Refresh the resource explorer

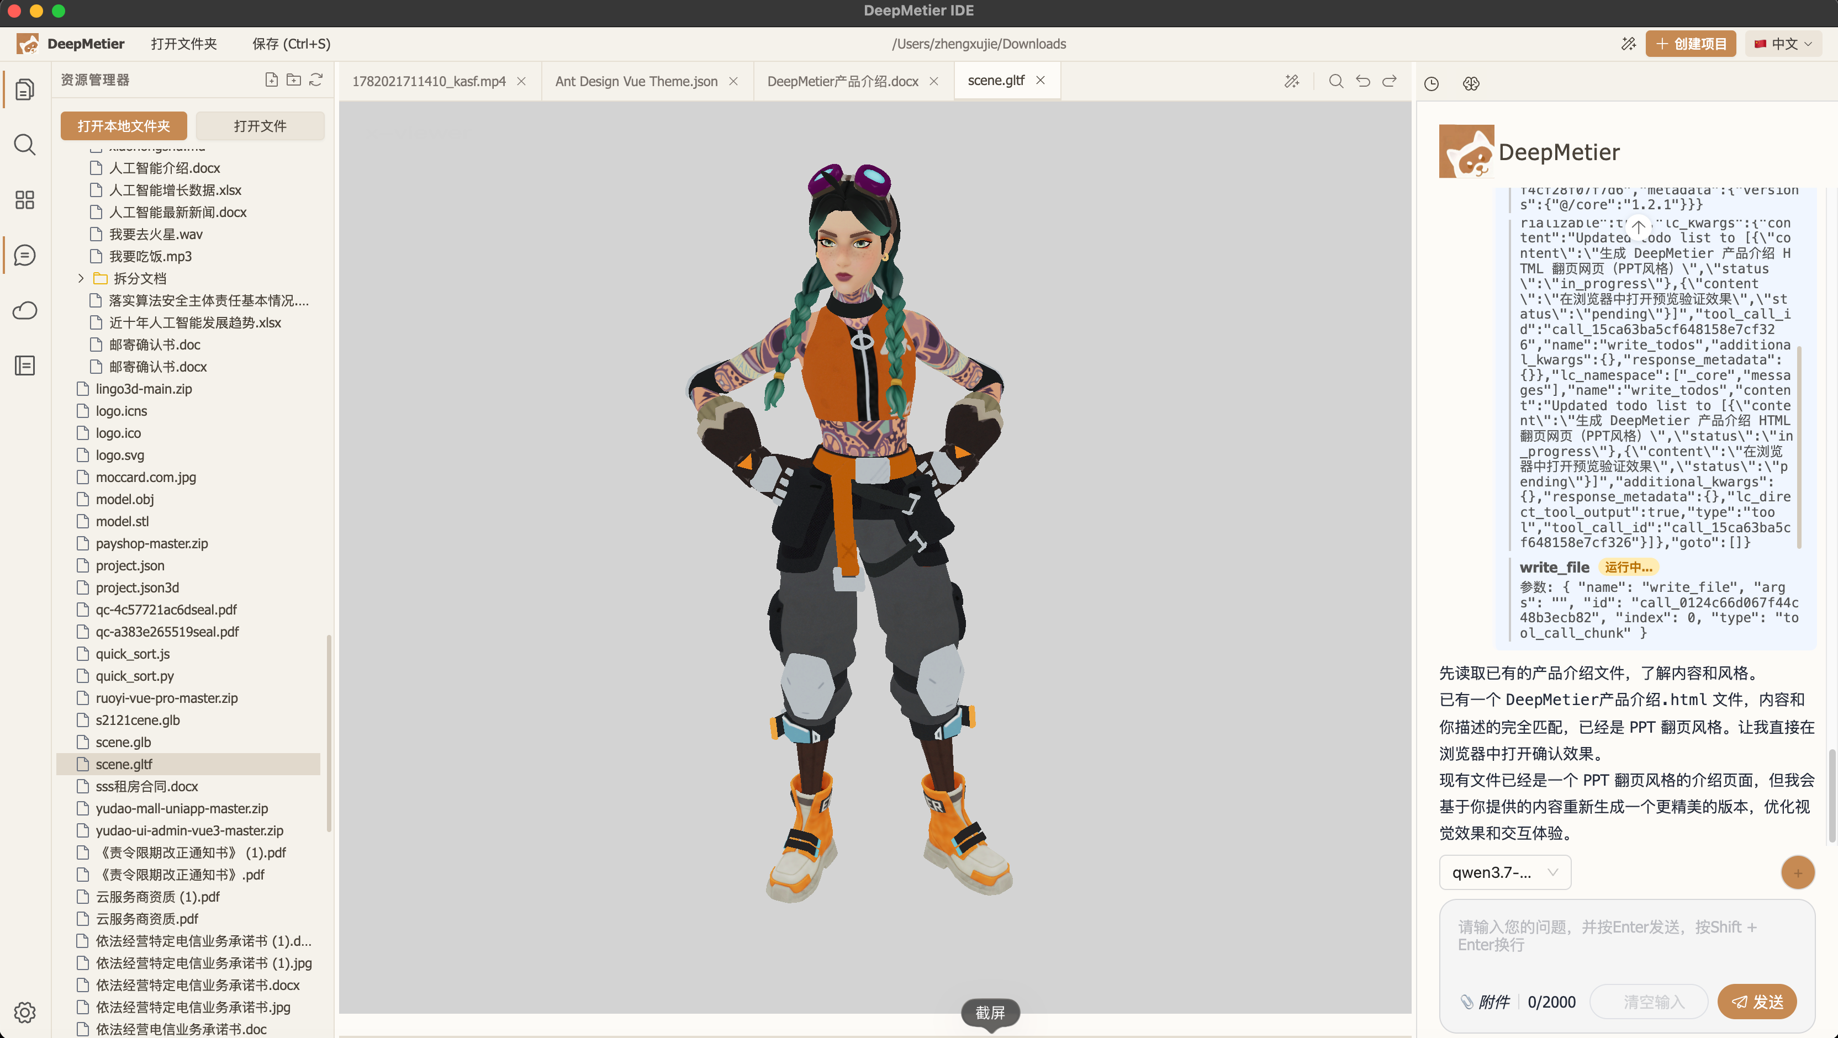316,80
